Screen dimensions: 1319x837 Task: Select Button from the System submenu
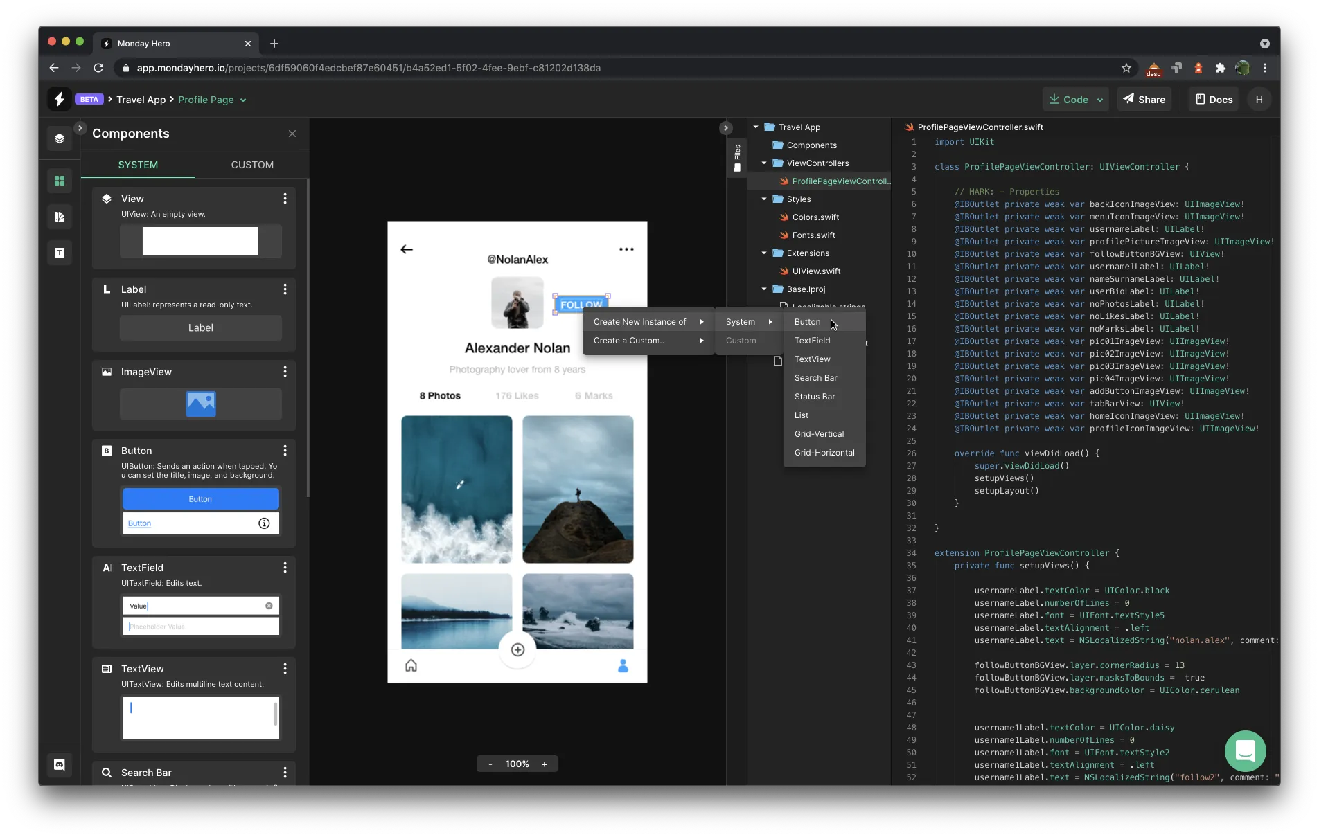point(824,322)
